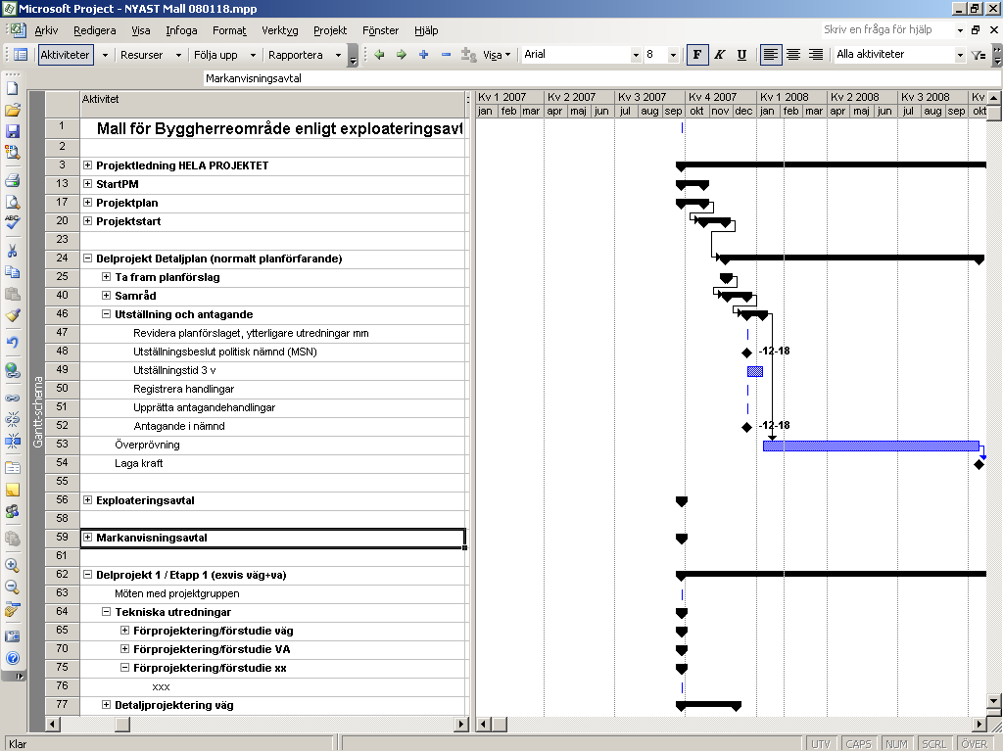The height and width of the screenshot is (752, 1003).
Task: Run the spelling check ABC icon
Action: click(x=12, y=222)
